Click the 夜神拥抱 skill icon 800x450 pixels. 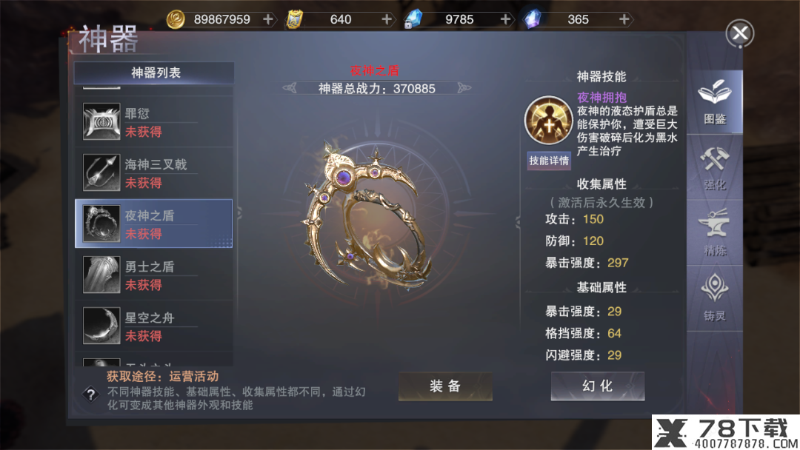point(548,121)
